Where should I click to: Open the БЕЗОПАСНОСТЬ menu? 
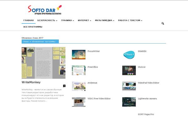(x=46, y=20)
